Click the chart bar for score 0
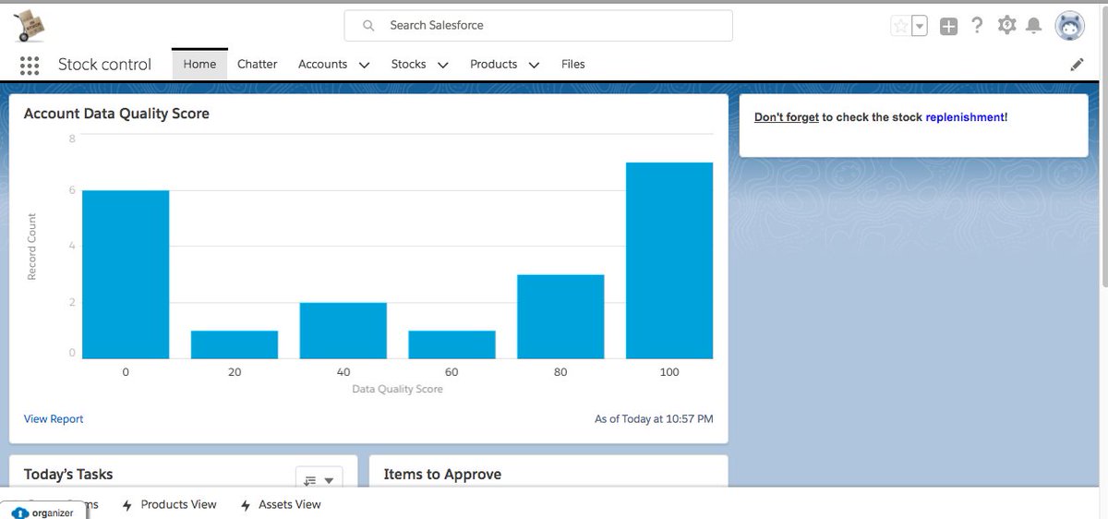This screenshot has width=1108, height=519. click(x=126, y=274)
